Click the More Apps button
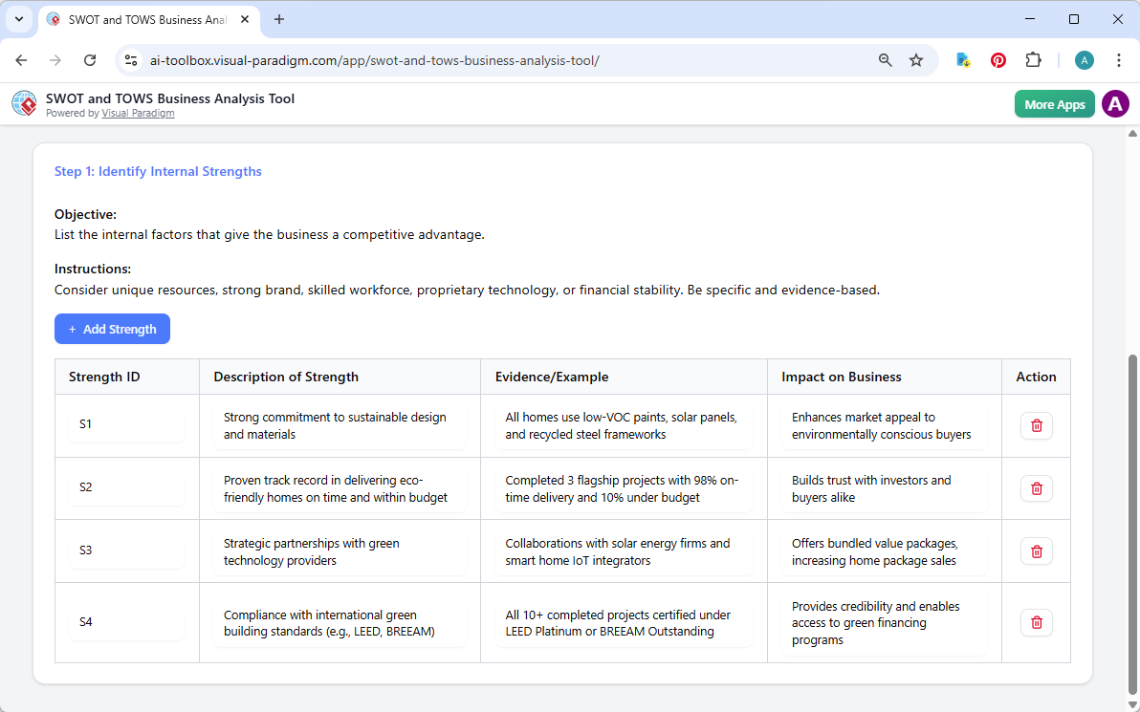The height and width of the screenshot is (712, 1140). coord(1054,103)
